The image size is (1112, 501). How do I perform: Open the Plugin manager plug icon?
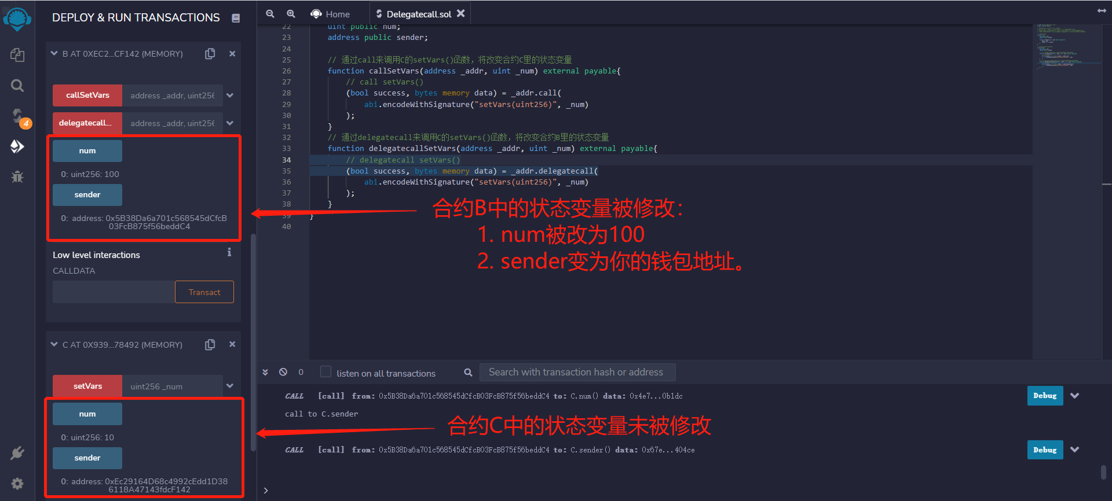(x=17, y=452)
